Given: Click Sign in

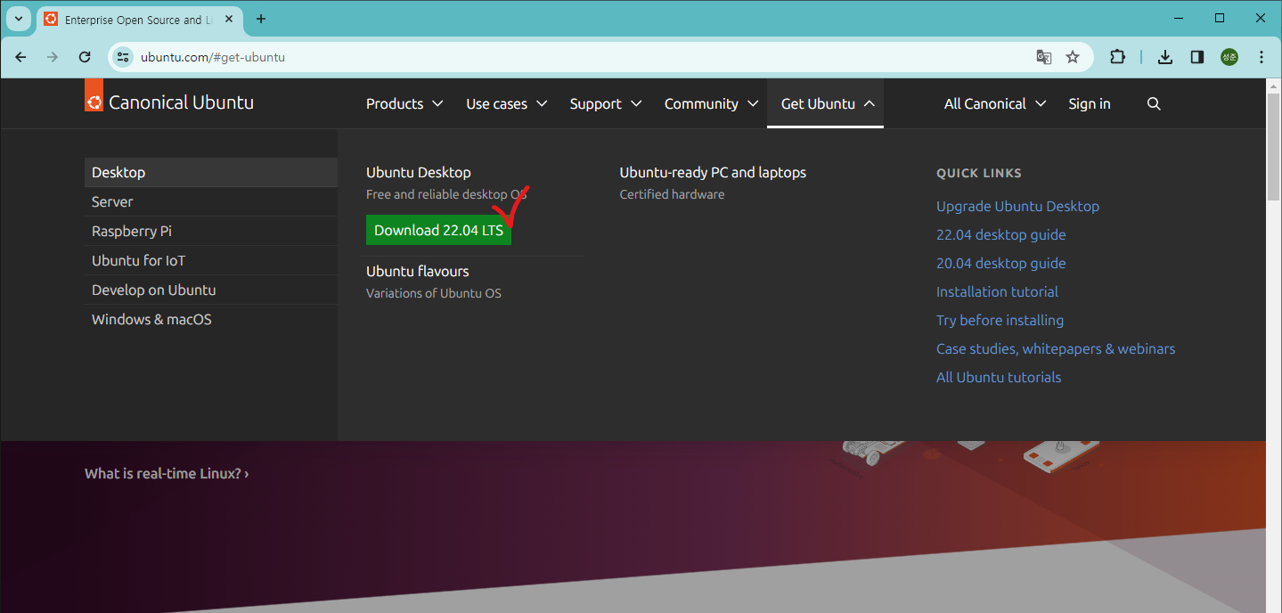Looking at the screenshot, I should (x=1090, y=104).
